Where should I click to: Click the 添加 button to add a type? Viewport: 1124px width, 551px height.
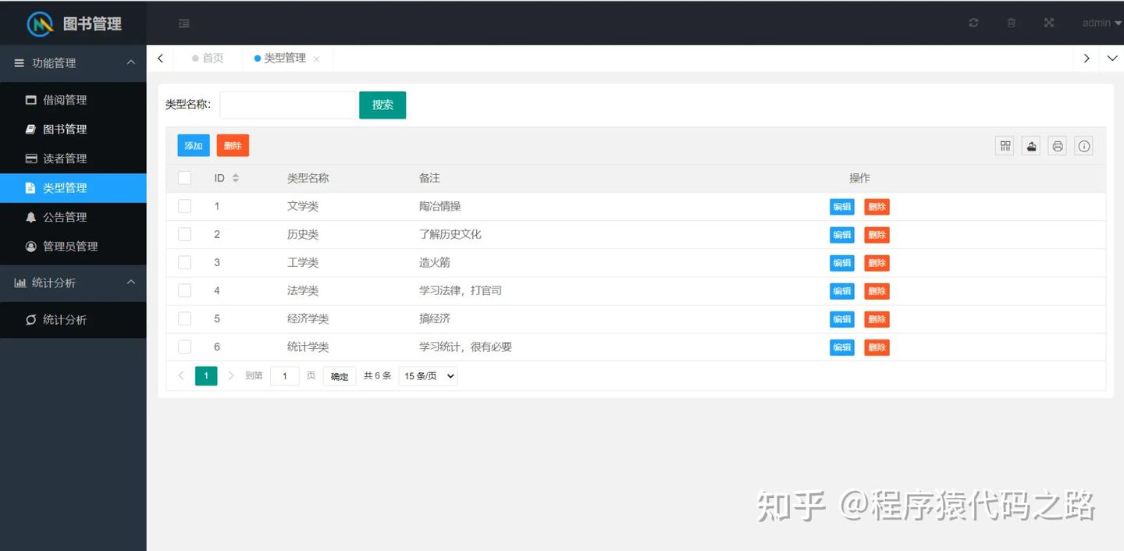coord(193,145)
